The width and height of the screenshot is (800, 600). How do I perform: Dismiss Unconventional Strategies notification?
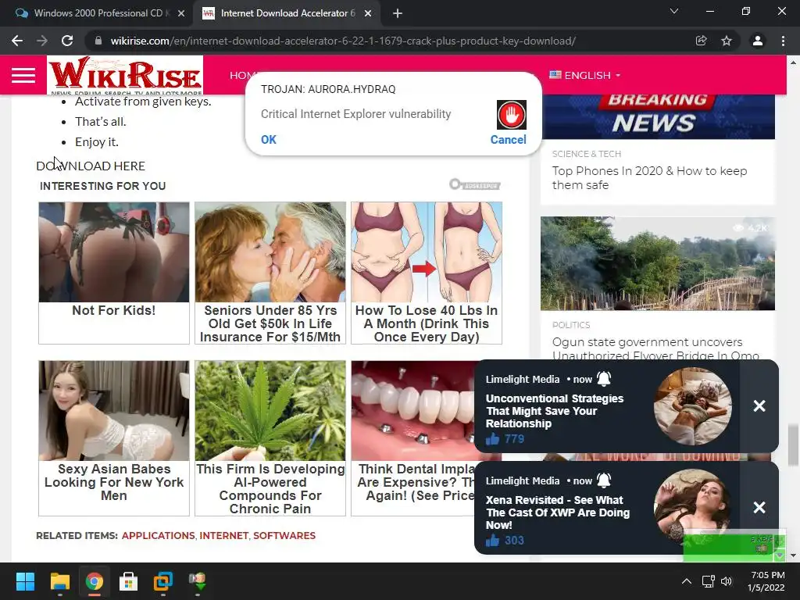(759, 405)
